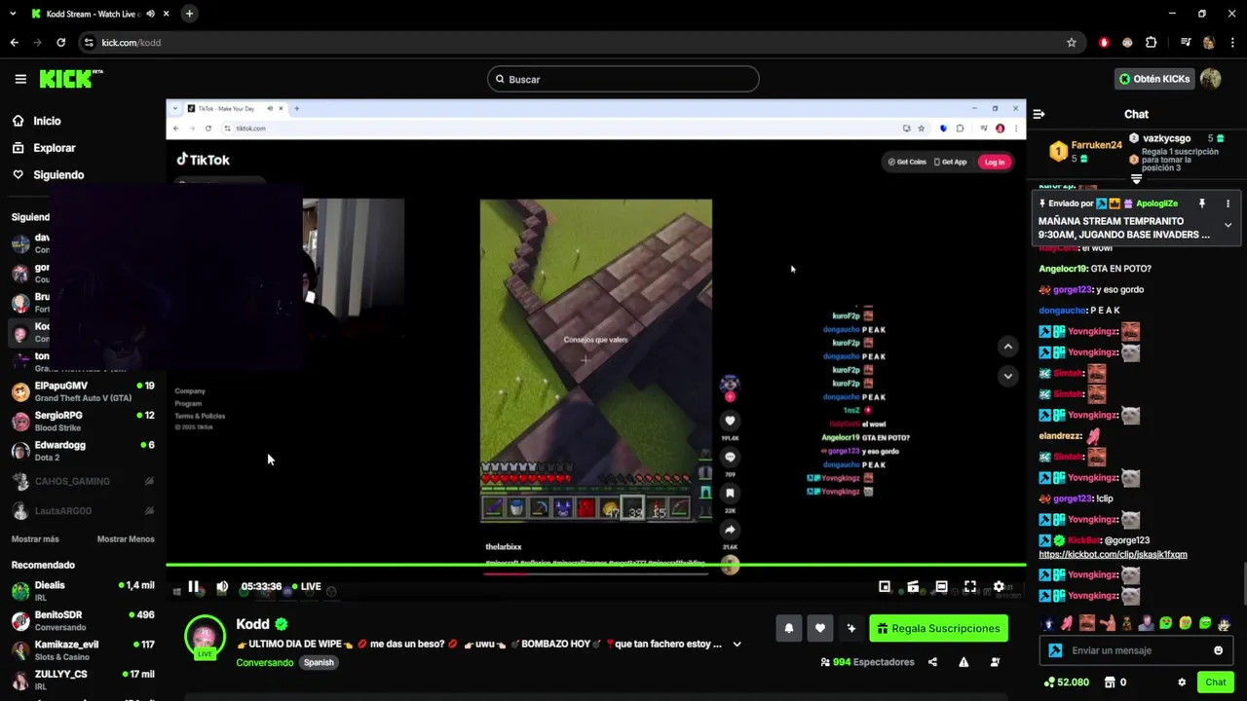Open recommended channel BenitoSDR
The height and width of the screenshot is (701, 1247).
click(83, 620)
